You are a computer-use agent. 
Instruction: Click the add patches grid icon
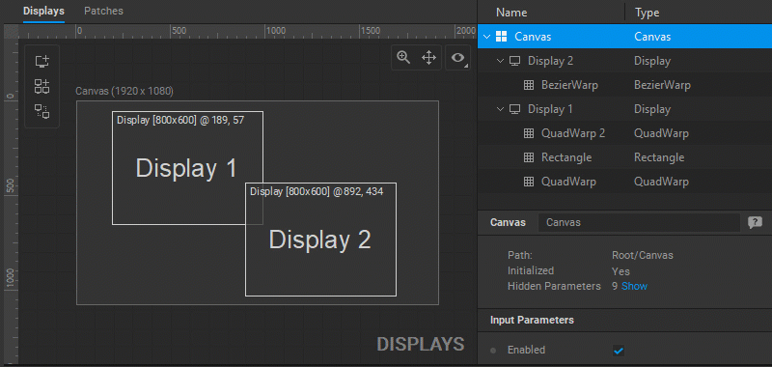click(x=41, y=86)
